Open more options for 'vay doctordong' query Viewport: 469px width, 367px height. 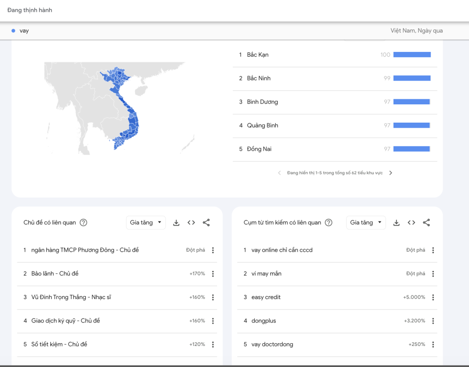433,345
